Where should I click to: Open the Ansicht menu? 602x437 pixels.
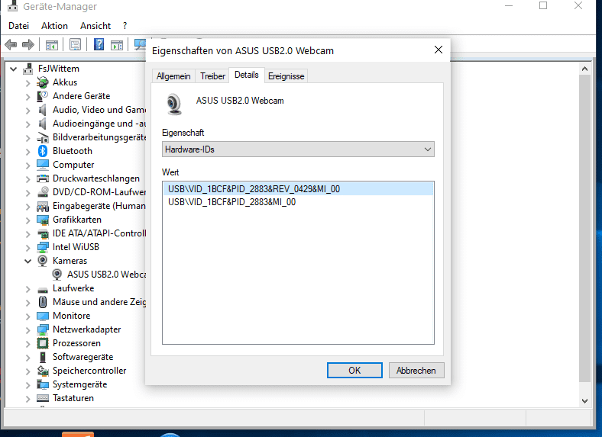click(x=95, y=26)
